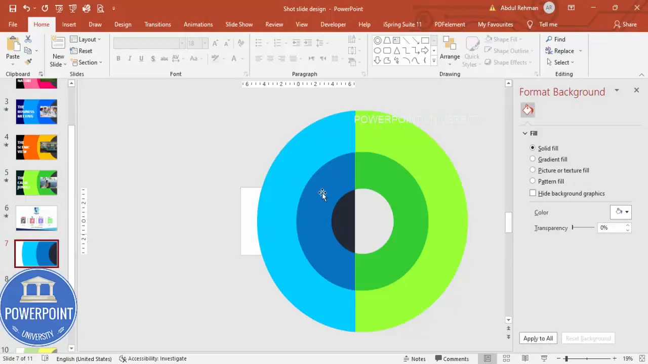Select Solid fill option

544,148
